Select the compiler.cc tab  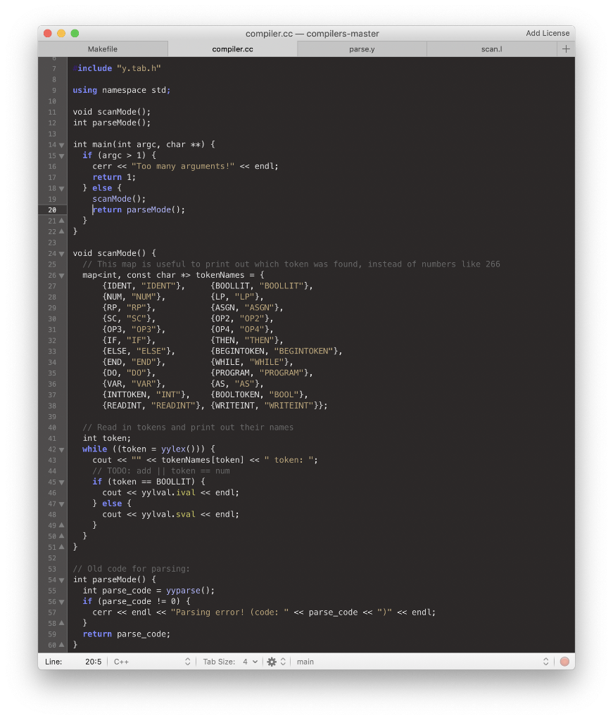[232, 49]
